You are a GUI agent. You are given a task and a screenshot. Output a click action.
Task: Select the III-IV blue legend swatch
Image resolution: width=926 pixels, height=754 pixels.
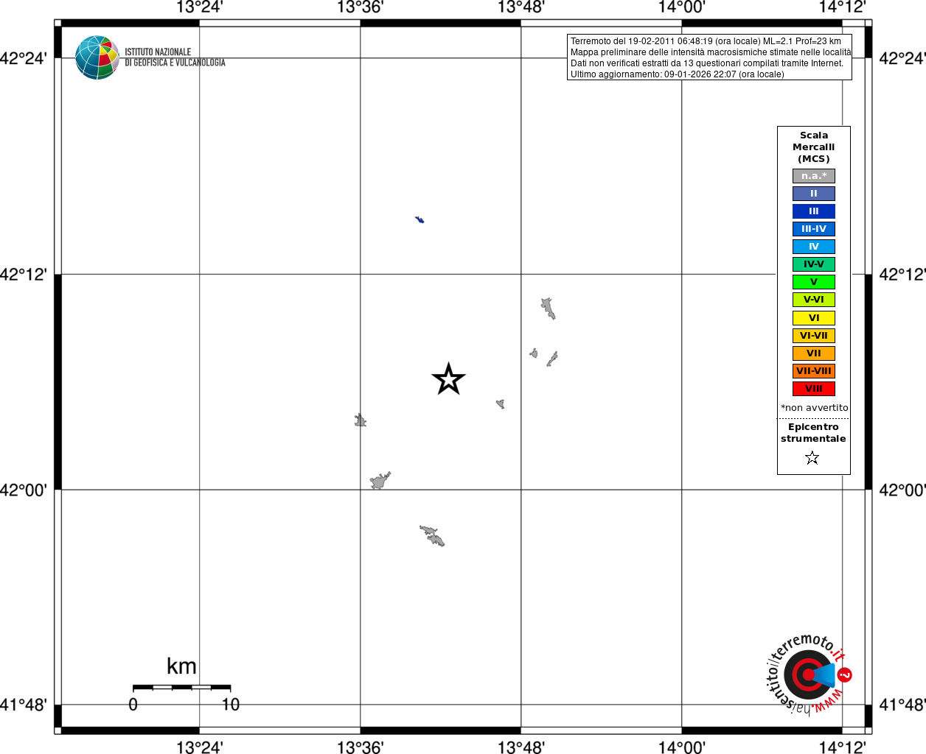(814, 229)
